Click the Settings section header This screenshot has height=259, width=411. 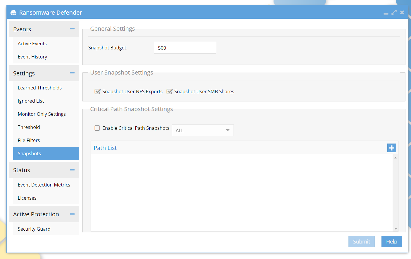44,73
